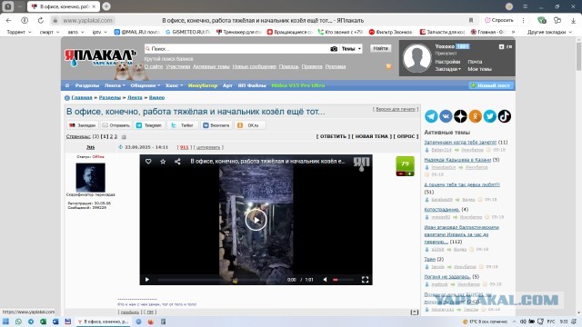
Task: Like the video with the heart icon
Action: pyautogui.click(x=148, y=162)
